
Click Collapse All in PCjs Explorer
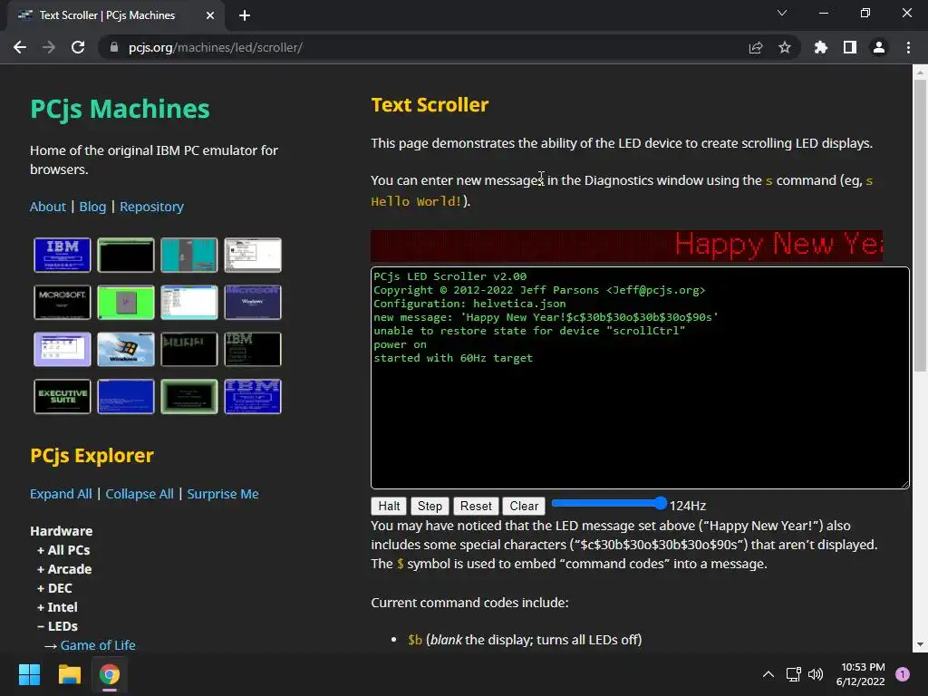click(140, 494)
